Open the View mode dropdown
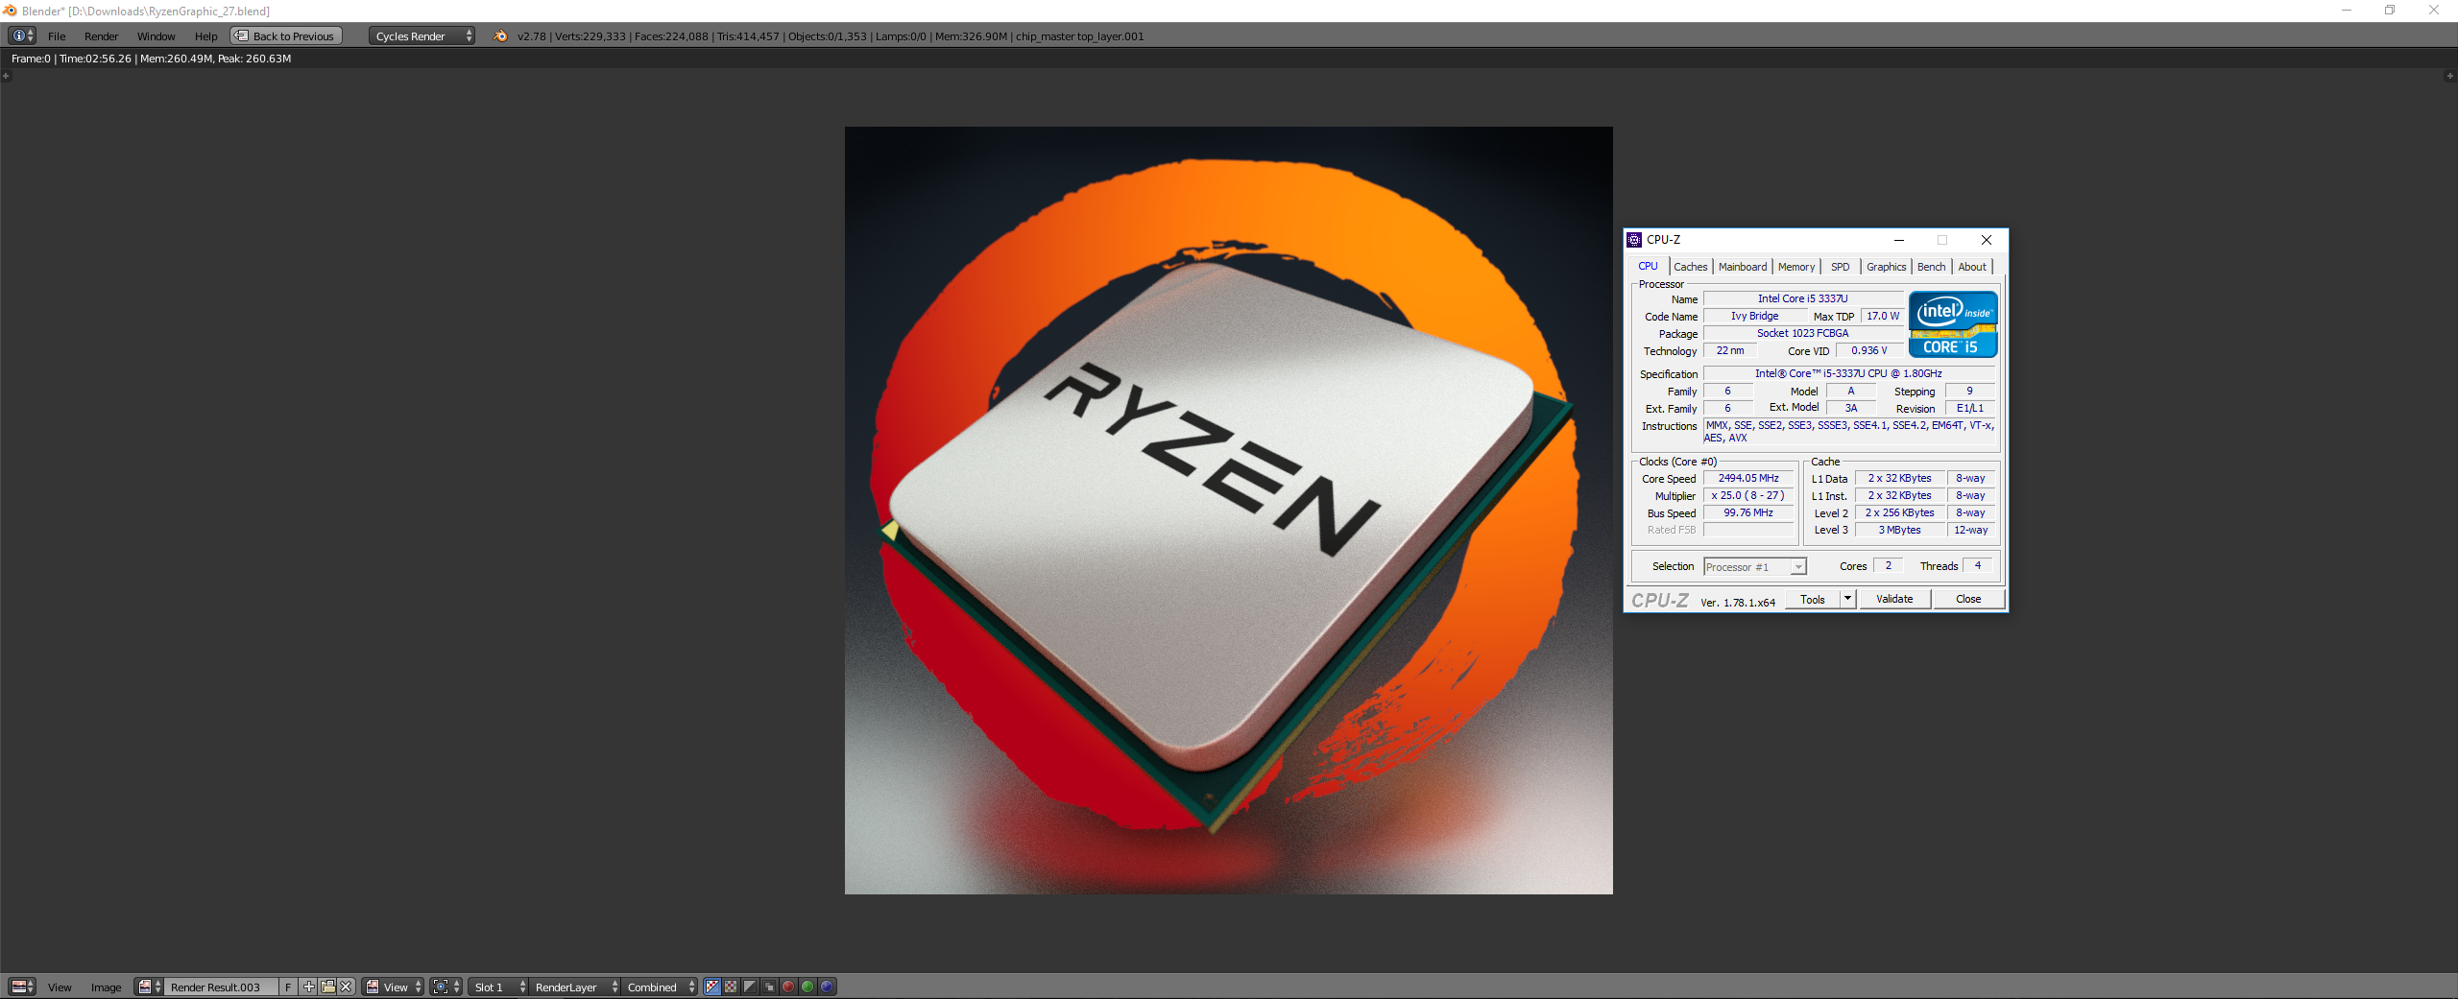2458x999 pixels. tap(394, 987)
